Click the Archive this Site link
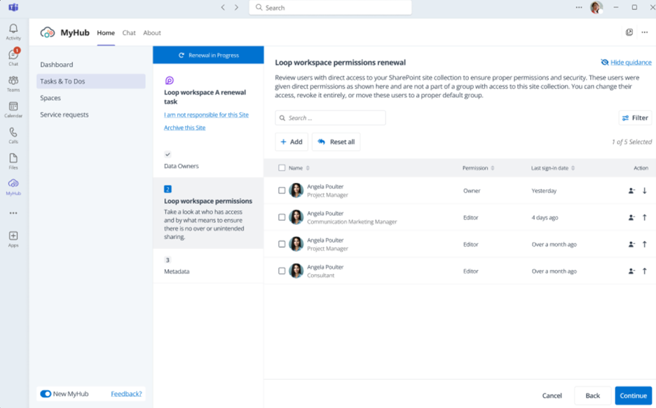The image size is (656, 408). tap(184, 128)
